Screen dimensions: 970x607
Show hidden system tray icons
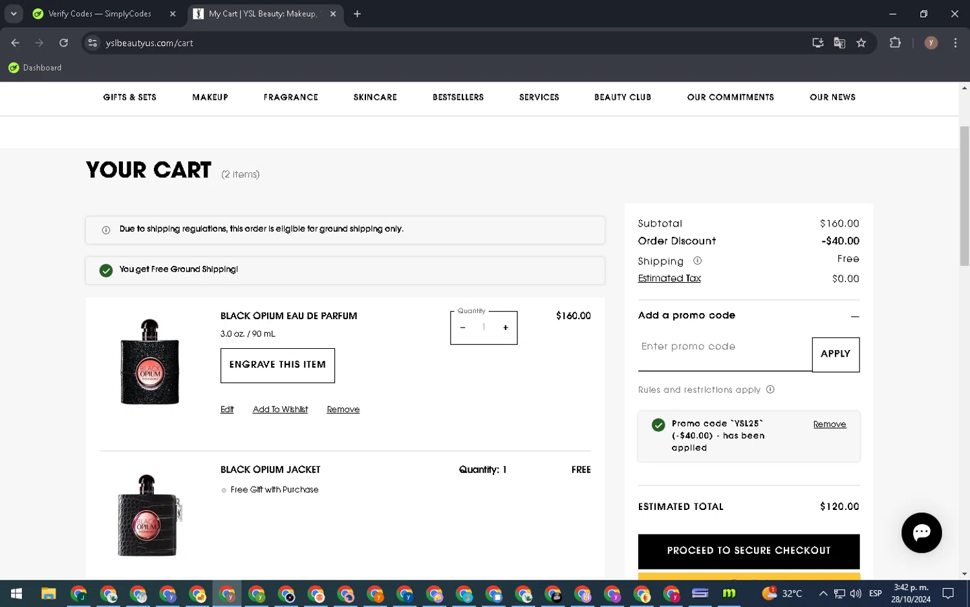(x=823, y=593)
